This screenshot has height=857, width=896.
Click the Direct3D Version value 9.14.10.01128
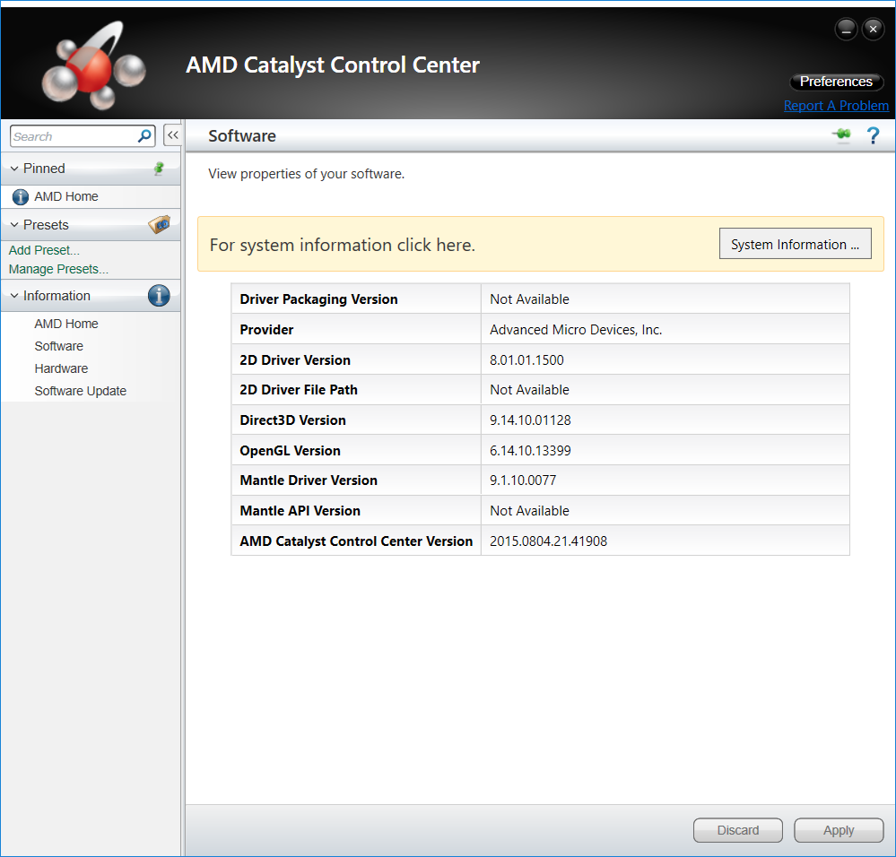click(x=530, y=420)
